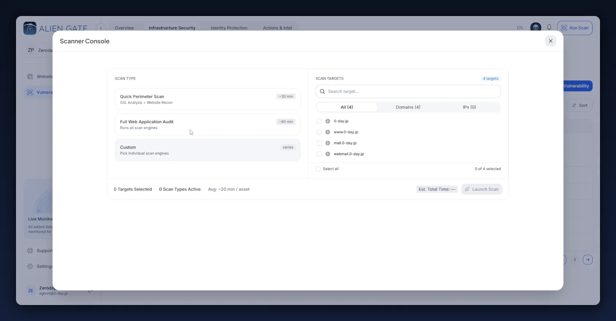The height and width of the screenshot is (321, 616).
Task: Click the Launch Scan button
Action: click(482, 189)
